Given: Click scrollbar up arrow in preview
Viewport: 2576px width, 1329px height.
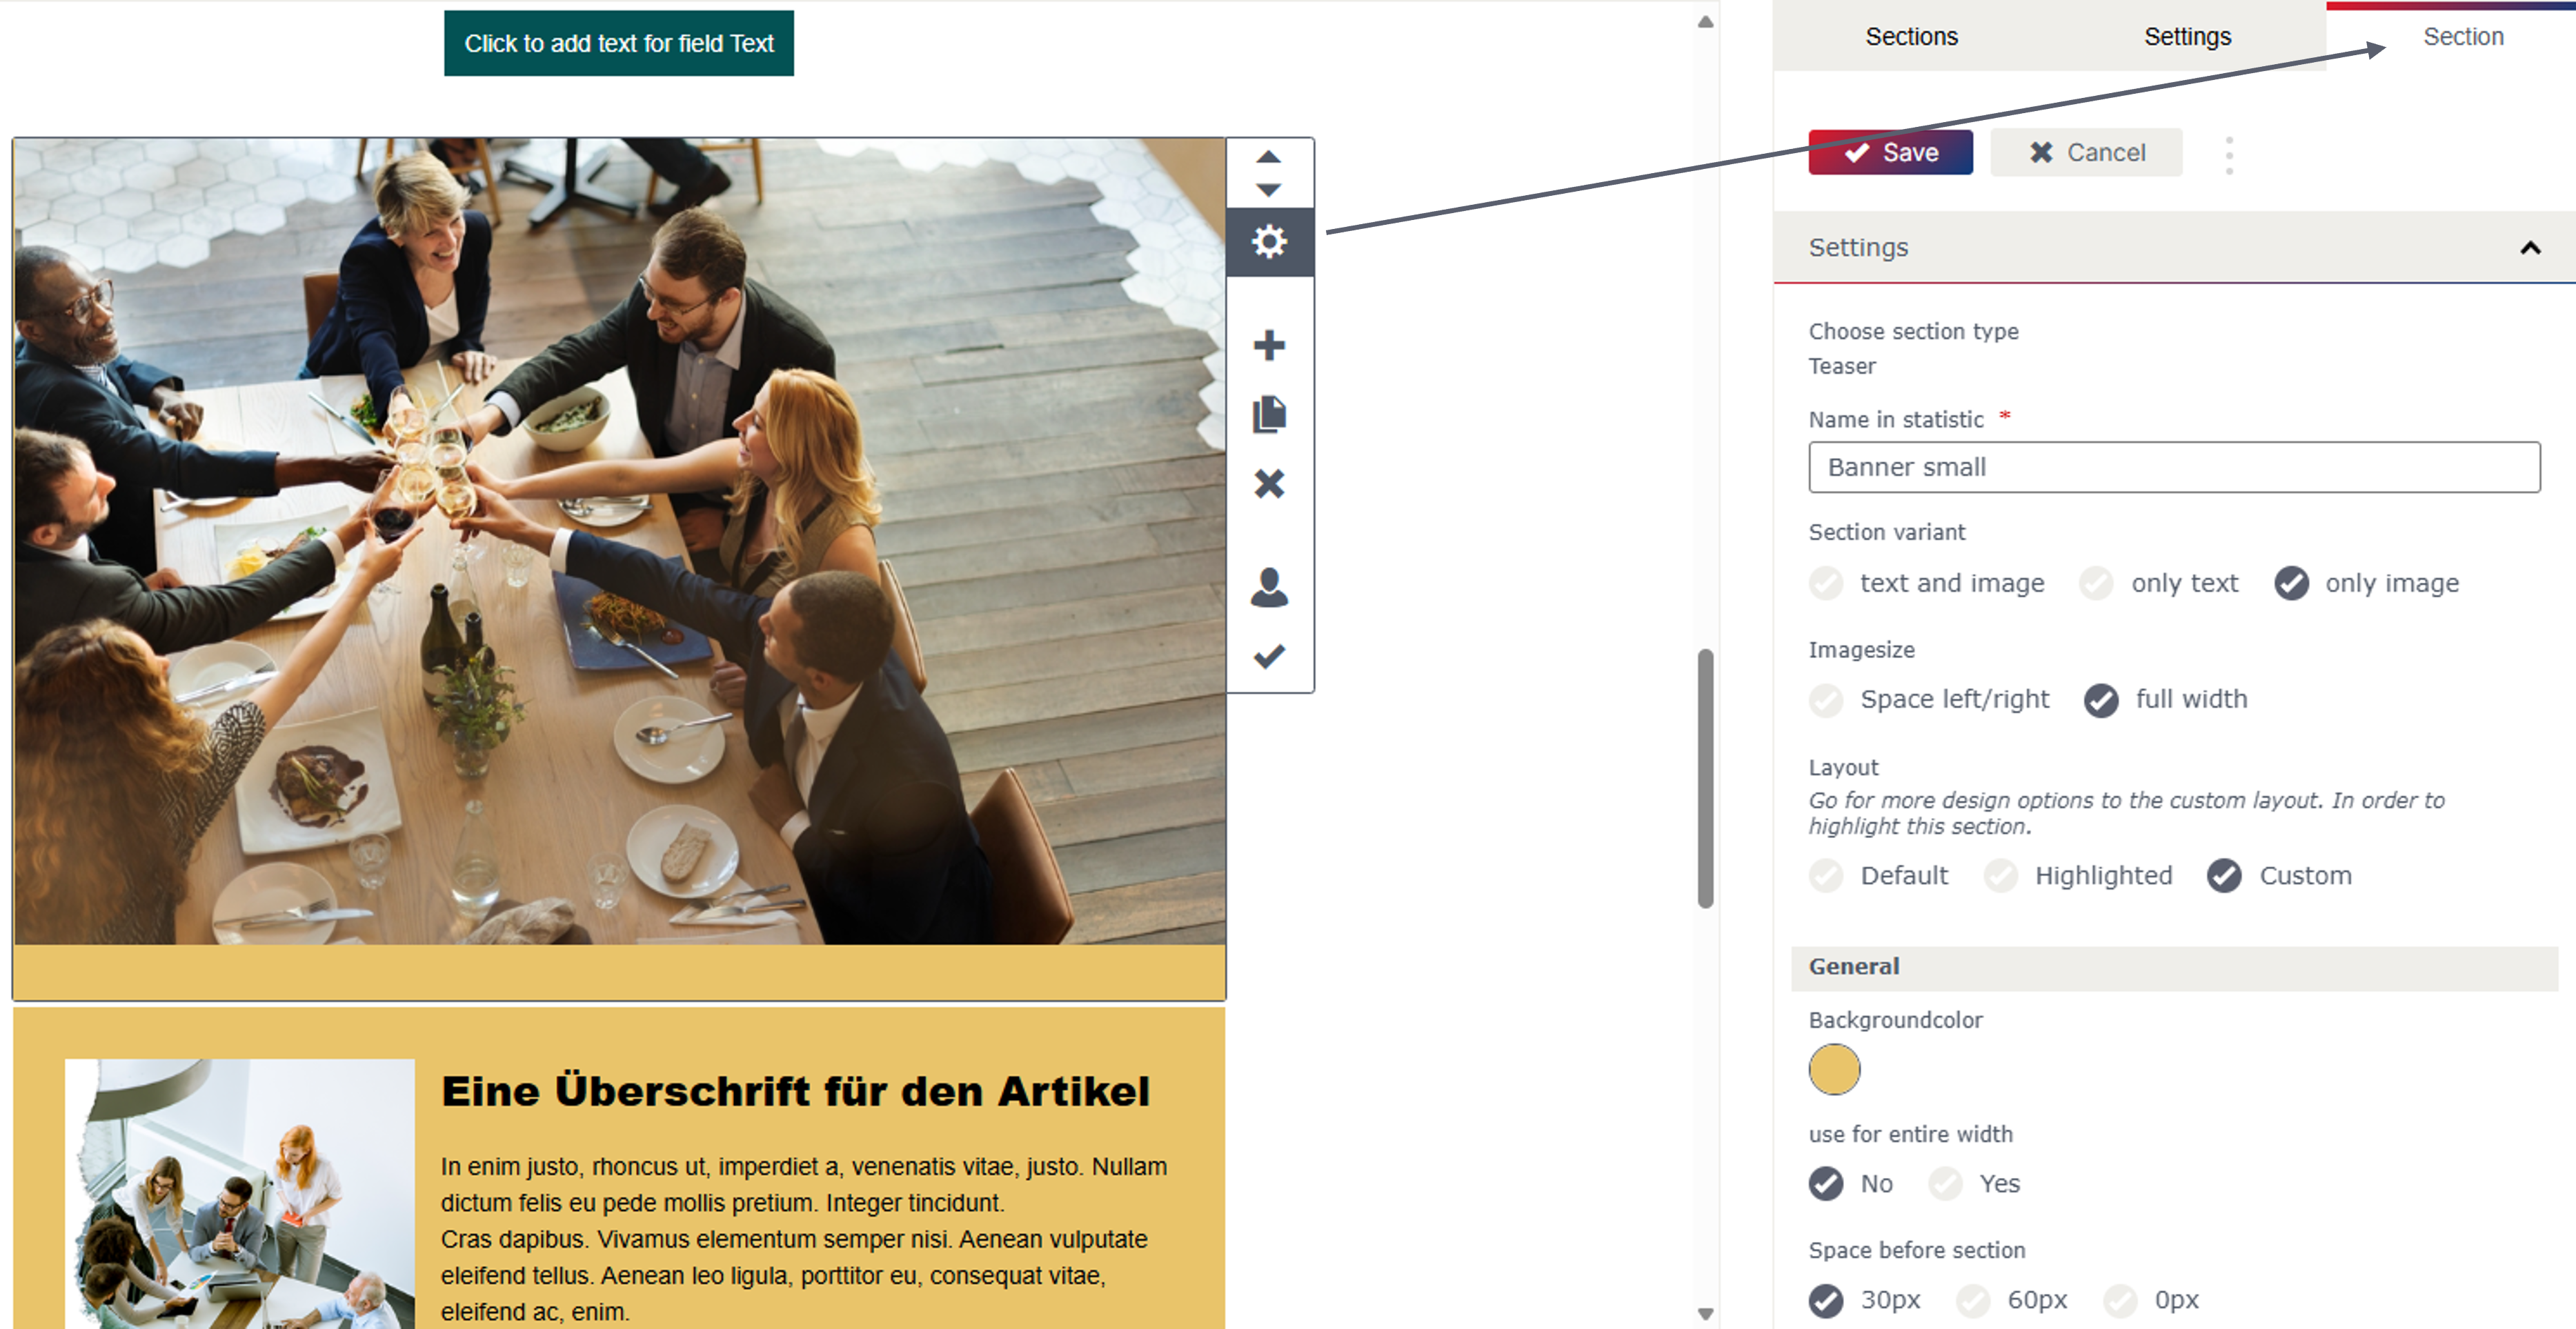Looking at the screenshot, I should [1705, 22].
